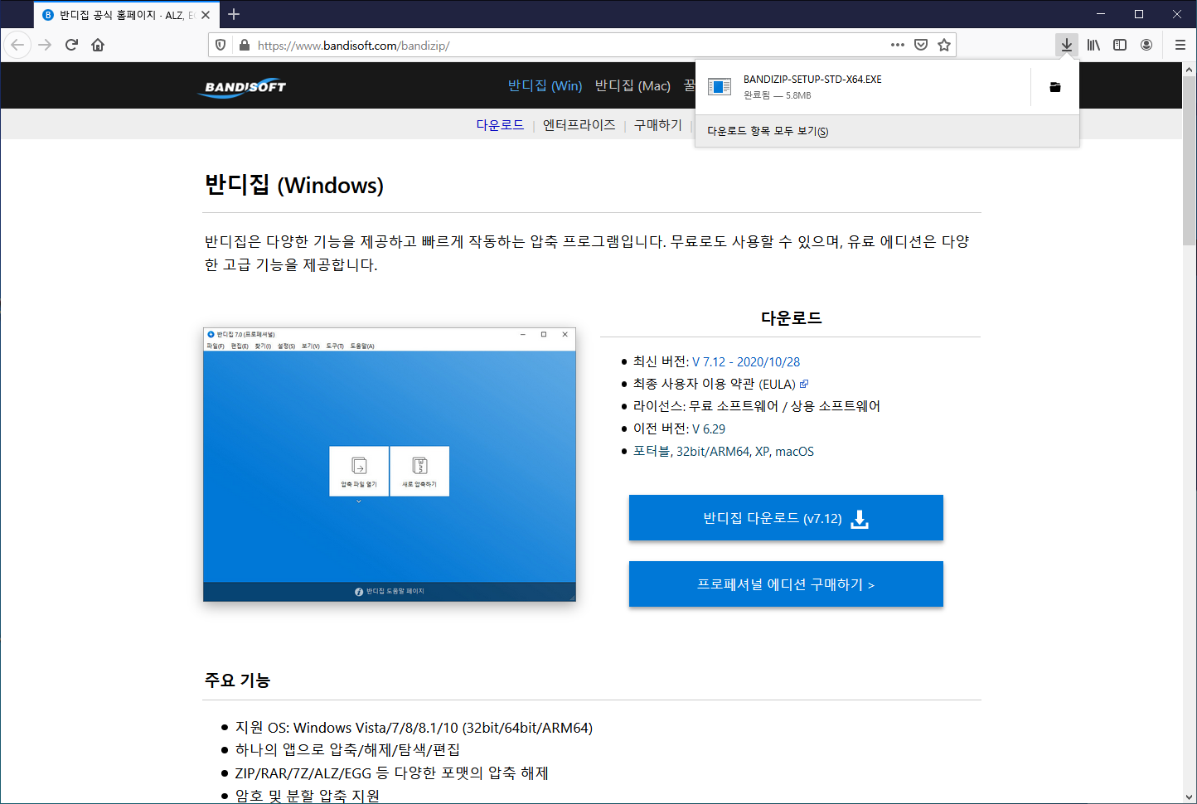Save page to Pocket
The image size is (1197, 804).
click(921, 45)
